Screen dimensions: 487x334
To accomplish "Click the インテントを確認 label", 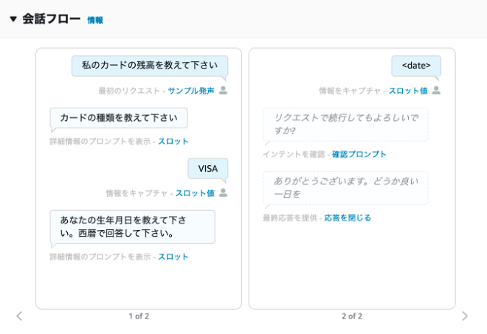I will pyautogui.click(x=294, y=154).
